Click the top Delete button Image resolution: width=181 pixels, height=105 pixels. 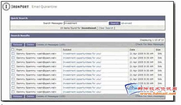[x=31, y=45]
